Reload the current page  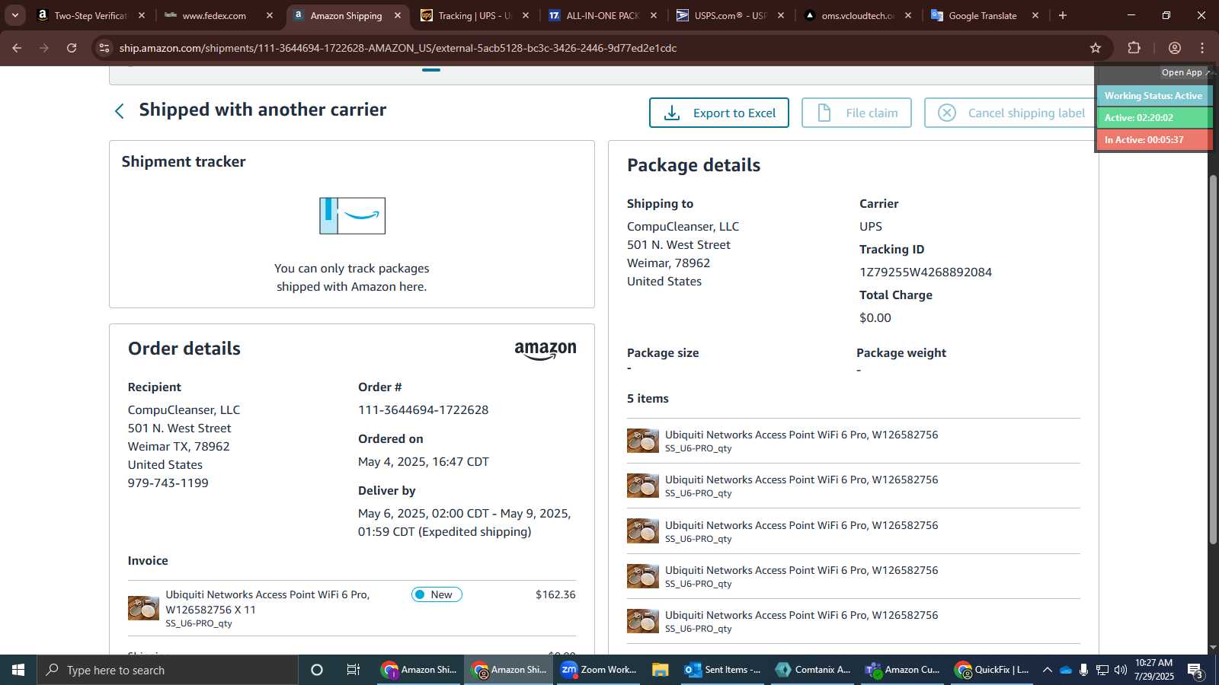[x=72, y=48]
